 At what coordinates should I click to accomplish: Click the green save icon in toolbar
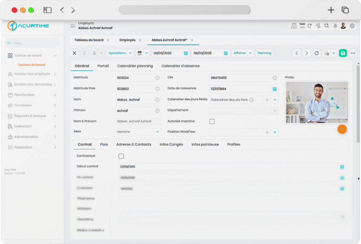pyautogui.click(x=343, y=53)
